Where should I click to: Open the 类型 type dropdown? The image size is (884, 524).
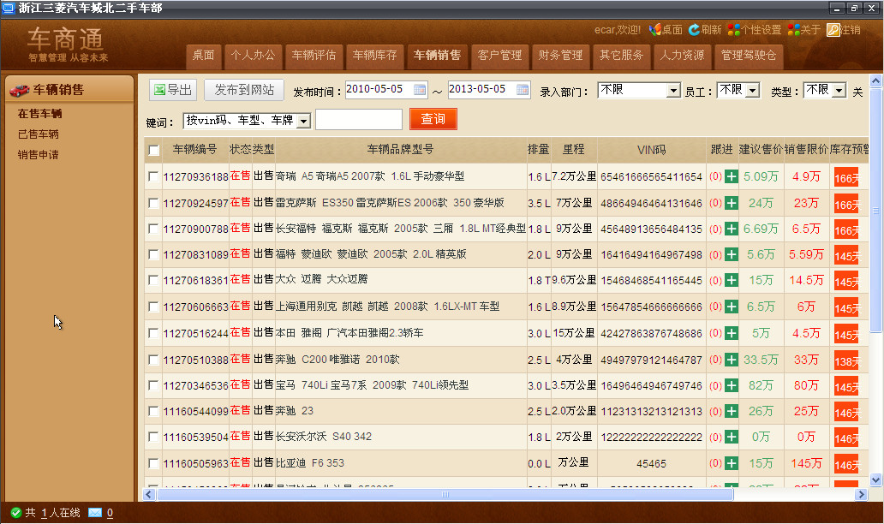[825, 90]
